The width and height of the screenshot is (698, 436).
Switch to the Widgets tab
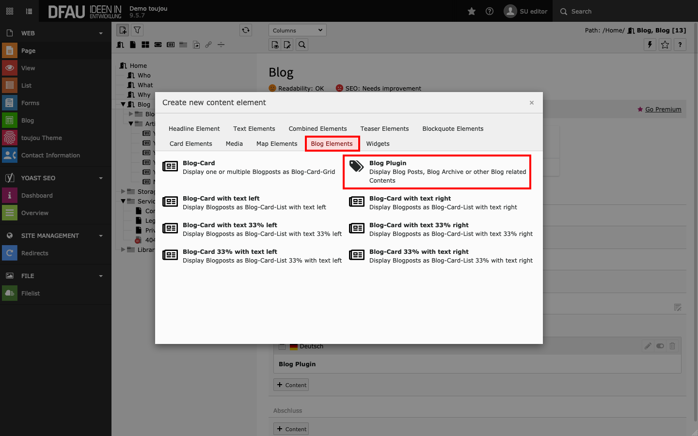(x=378, y=144)
